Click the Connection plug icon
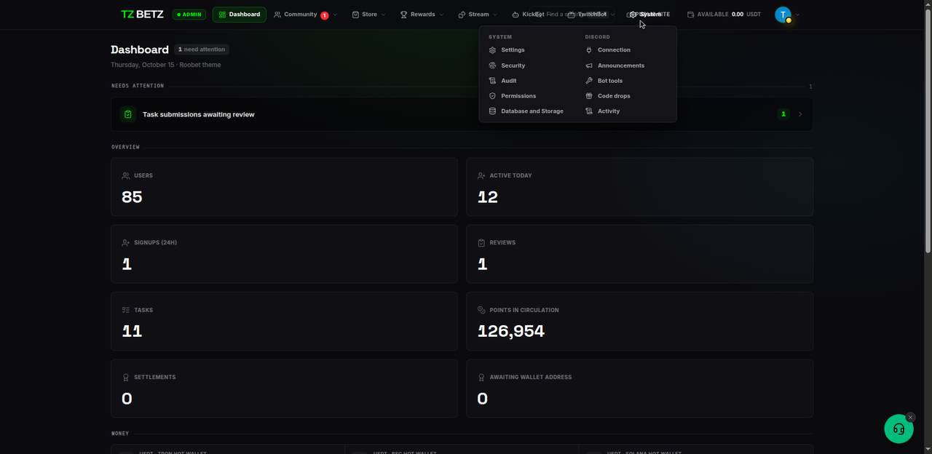This screenshot has width=932, height=454. (589, 50)
